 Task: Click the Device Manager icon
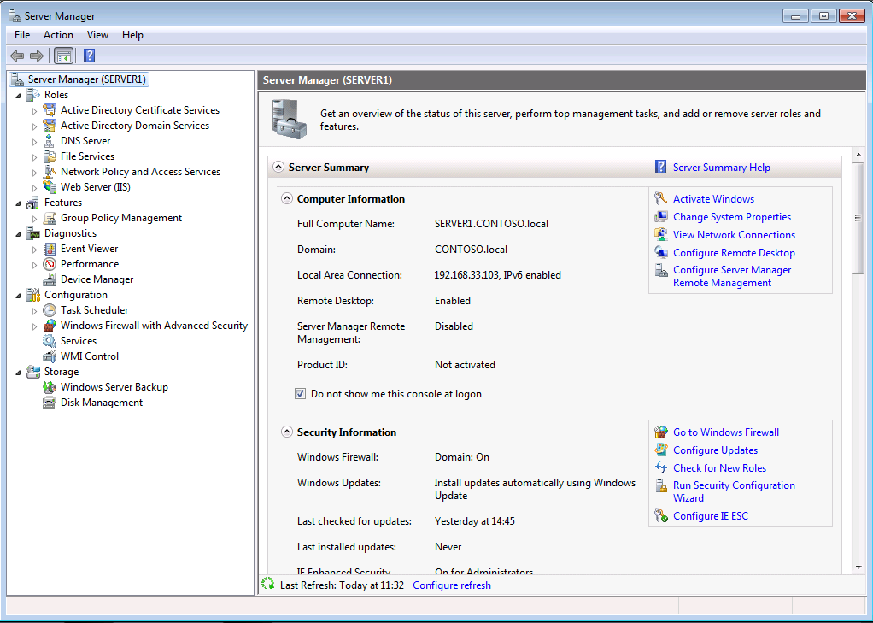50,279
